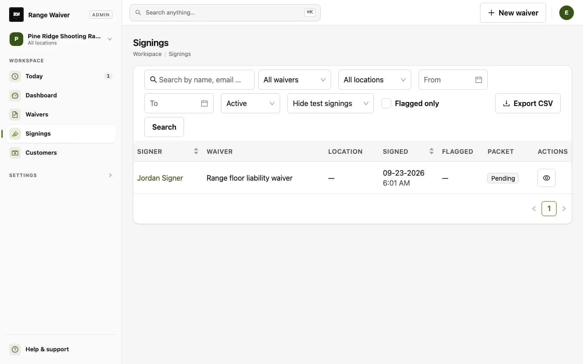This screenshot has width=583, height=364.
Task: Click the Dashboard gauge icon
Action: [x=15, y=96]
